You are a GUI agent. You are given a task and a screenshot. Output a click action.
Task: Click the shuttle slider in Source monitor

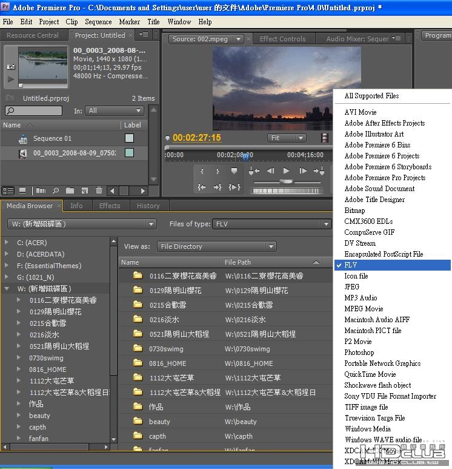287,181
